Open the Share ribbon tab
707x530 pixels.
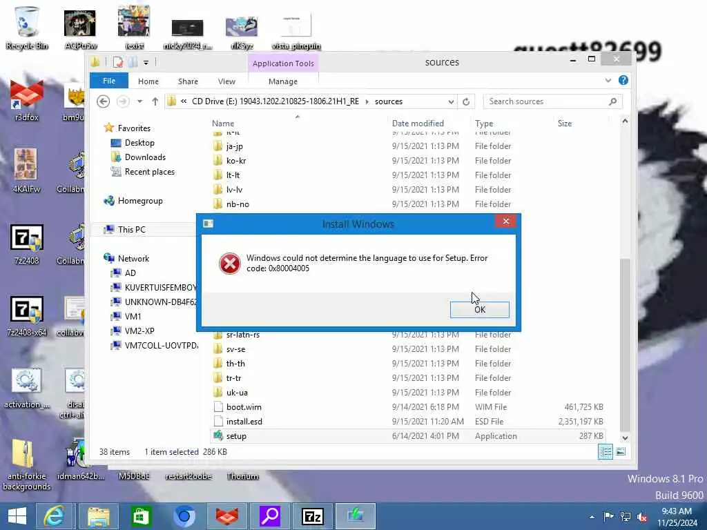(x=188, y=81)
